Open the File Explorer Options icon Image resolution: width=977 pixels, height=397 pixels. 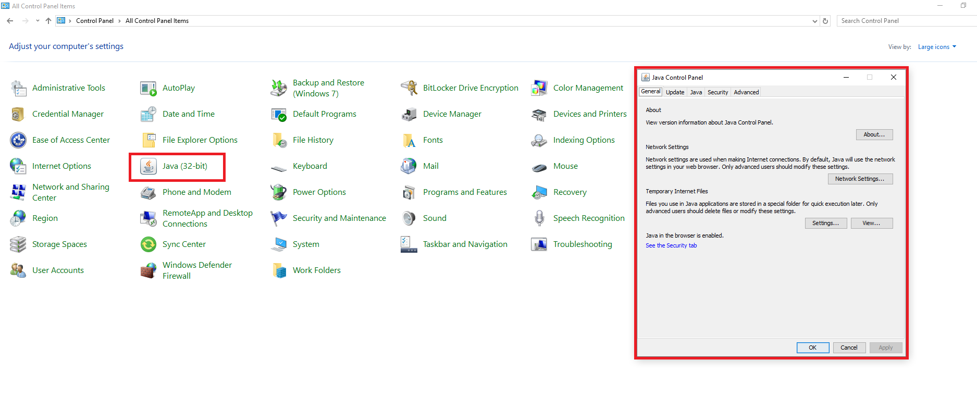coord(149,140)
